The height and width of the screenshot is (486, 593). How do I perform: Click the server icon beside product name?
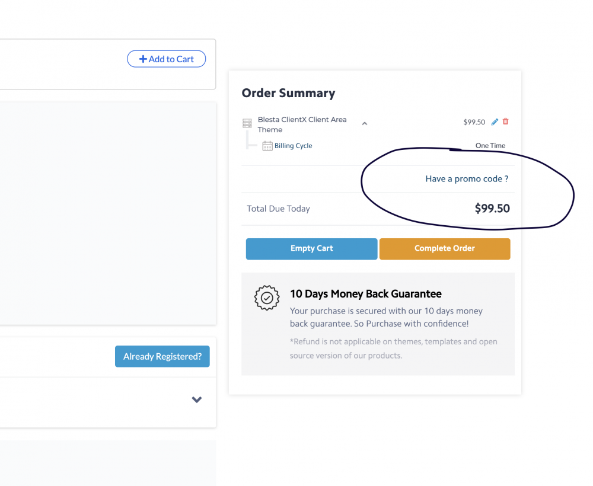pyautogui.click(x=247, y=124)
